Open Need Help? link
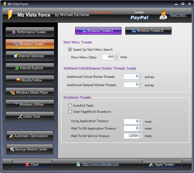194x173 pixels. click(178, 15)
